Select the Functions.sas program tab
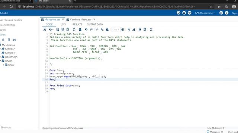 (52, 20)
